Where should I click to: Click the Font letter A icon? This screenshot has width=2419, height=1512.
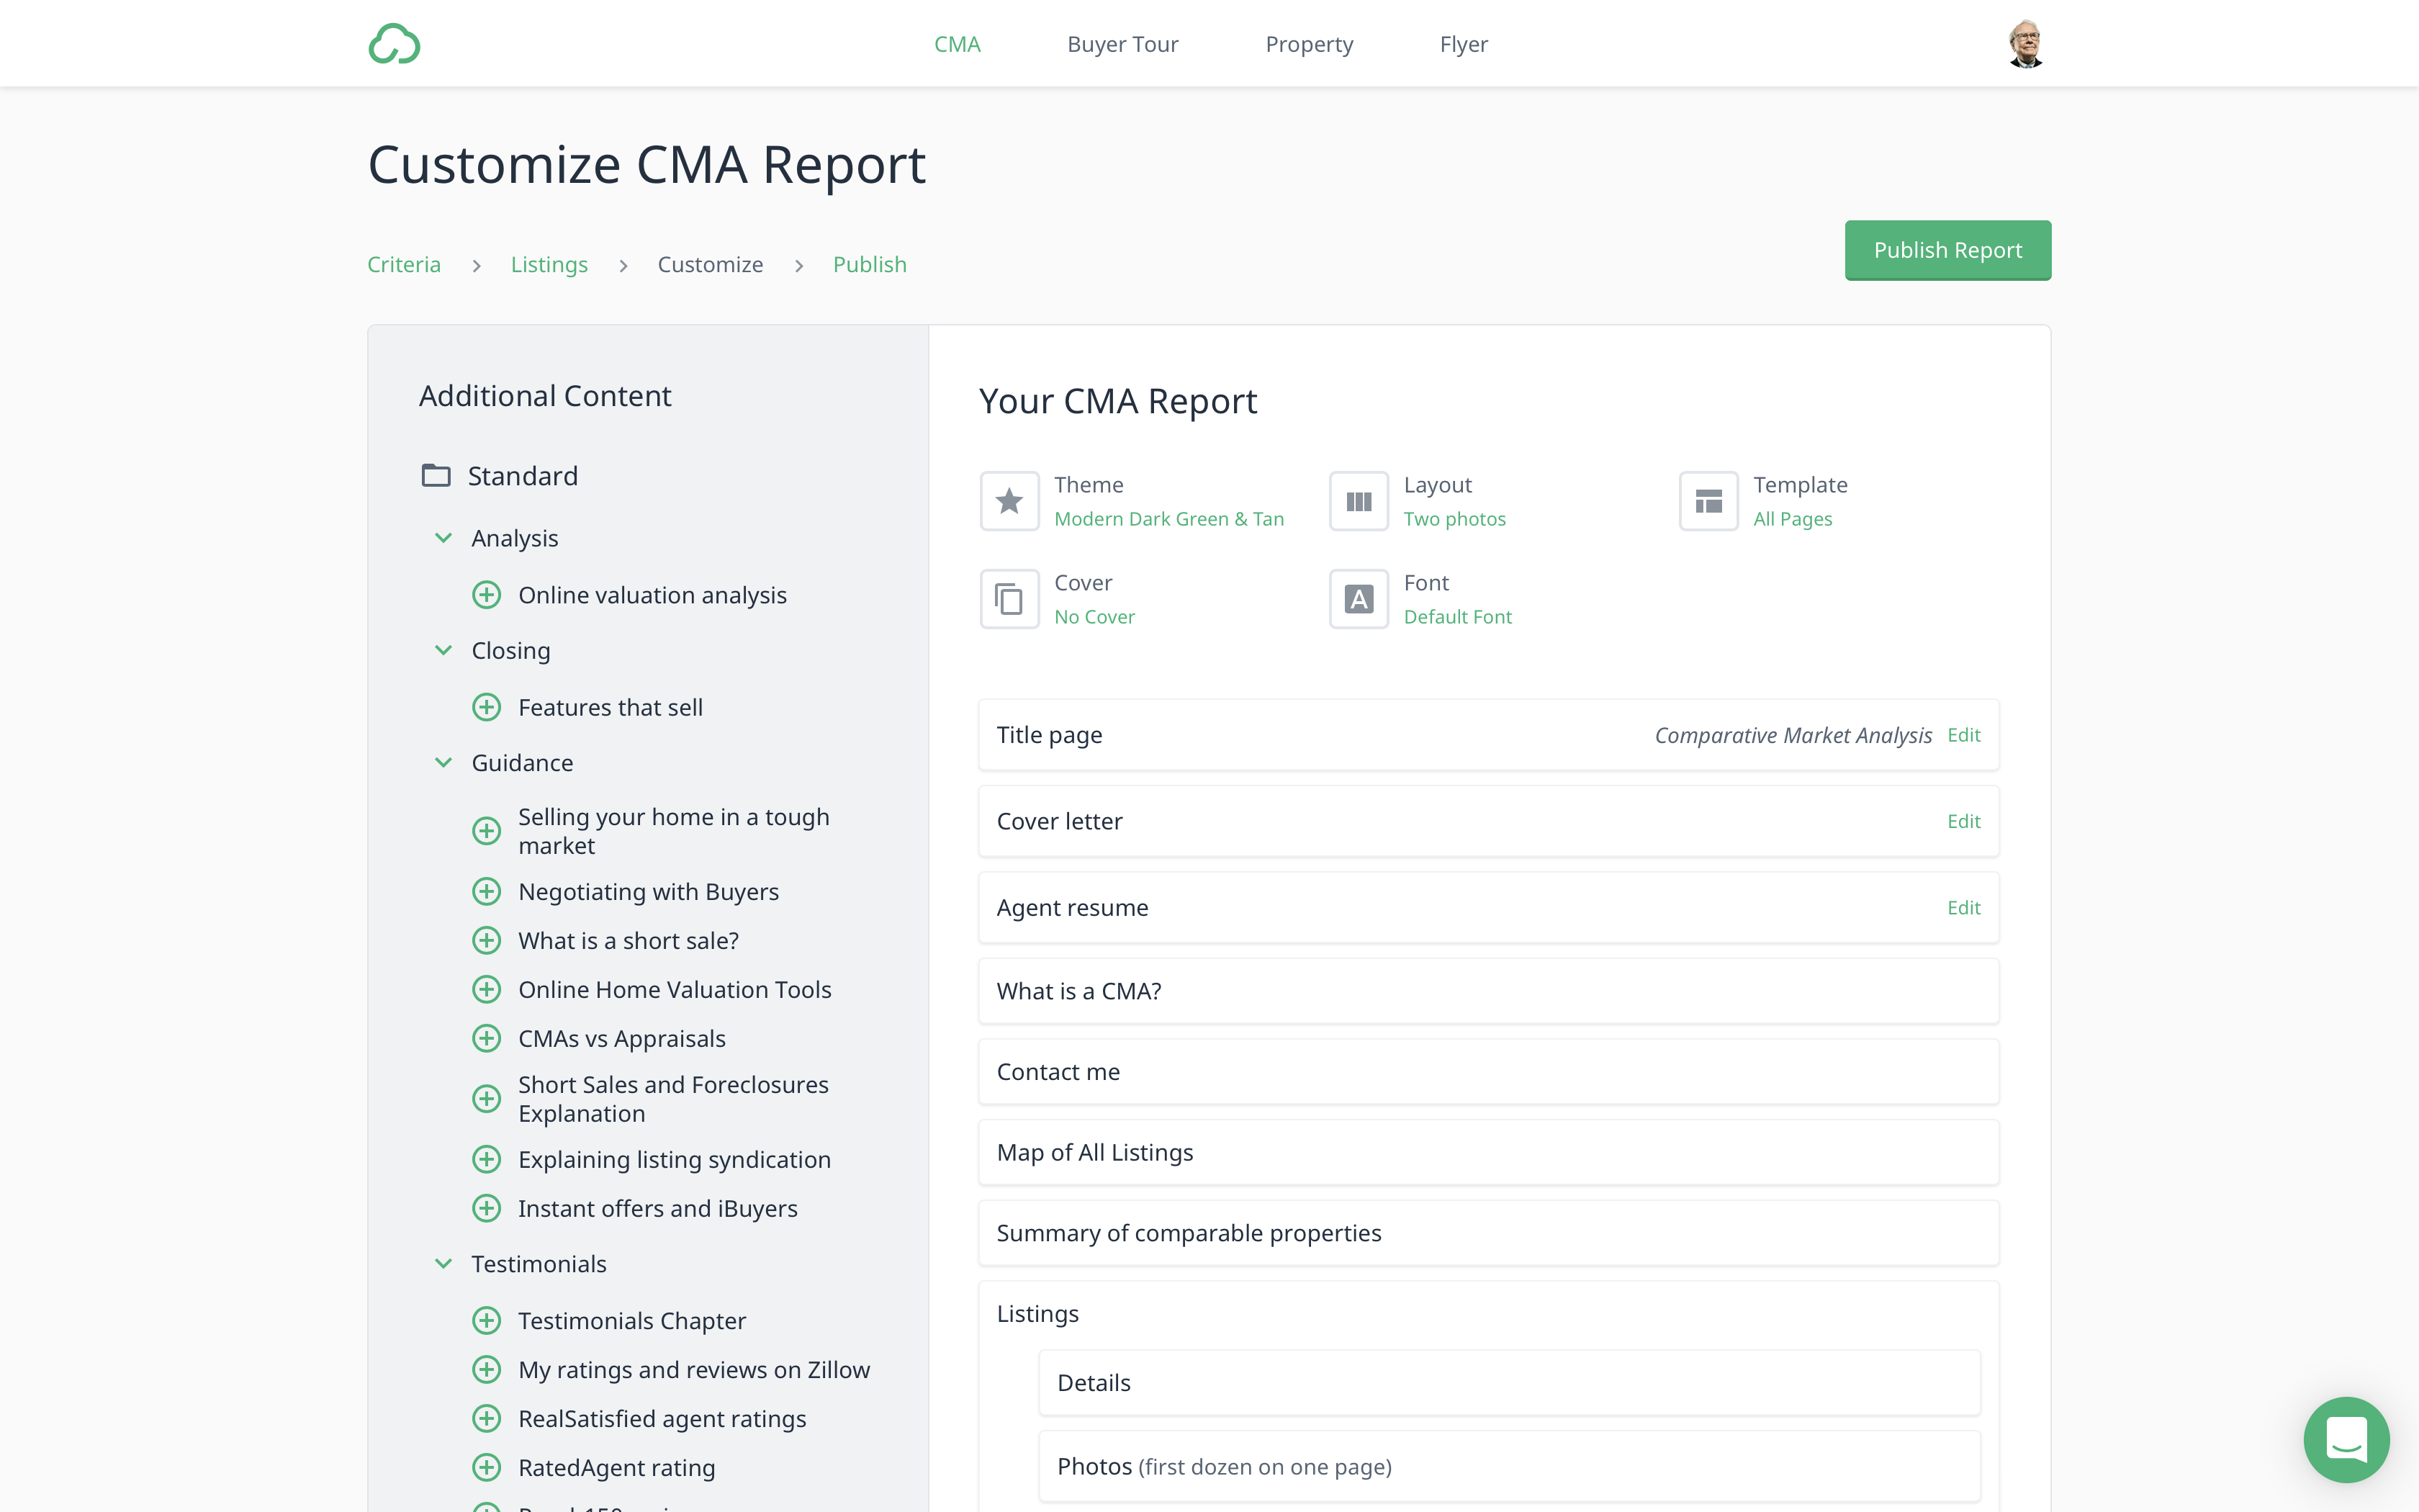click(1359, 599)
